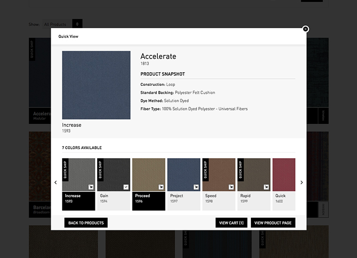The height and width of the screenshot is (258, 357).
Task: Click the Product Snapshot heading
Action: pyautogui.click(x=163, y=74)
